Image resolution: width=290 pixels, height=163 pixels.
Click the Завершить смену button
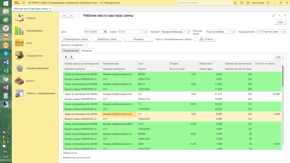(x=107, y=39)
